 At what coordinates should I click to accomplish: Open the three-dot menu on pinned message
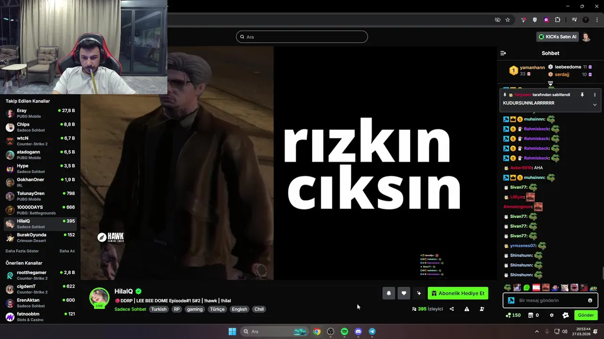(x=595, y=95)
